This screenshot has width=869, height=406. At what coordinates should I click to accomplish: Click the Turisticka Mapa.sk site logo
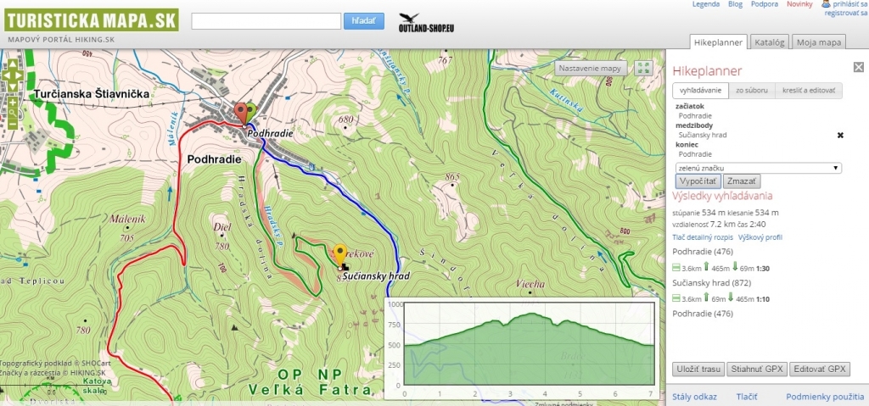(92, 20)
